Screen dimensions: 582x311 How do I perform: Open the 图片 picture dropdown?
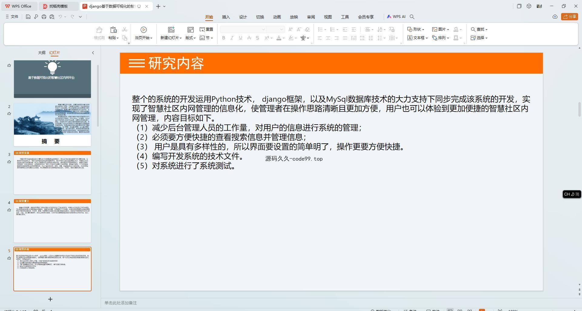tap(440, 29)
